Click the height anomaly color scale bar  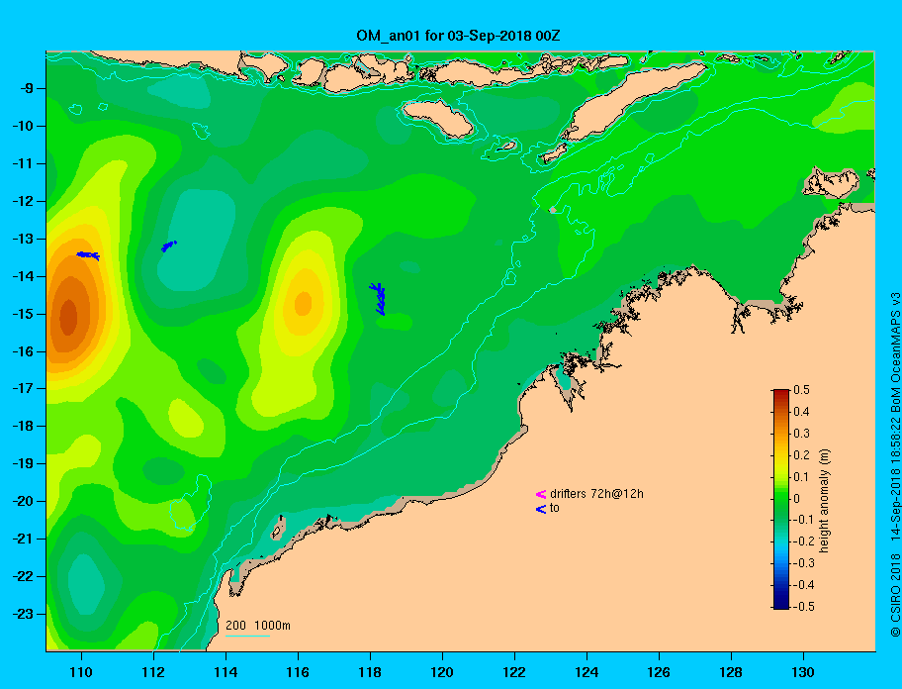(x=781, y=499)
